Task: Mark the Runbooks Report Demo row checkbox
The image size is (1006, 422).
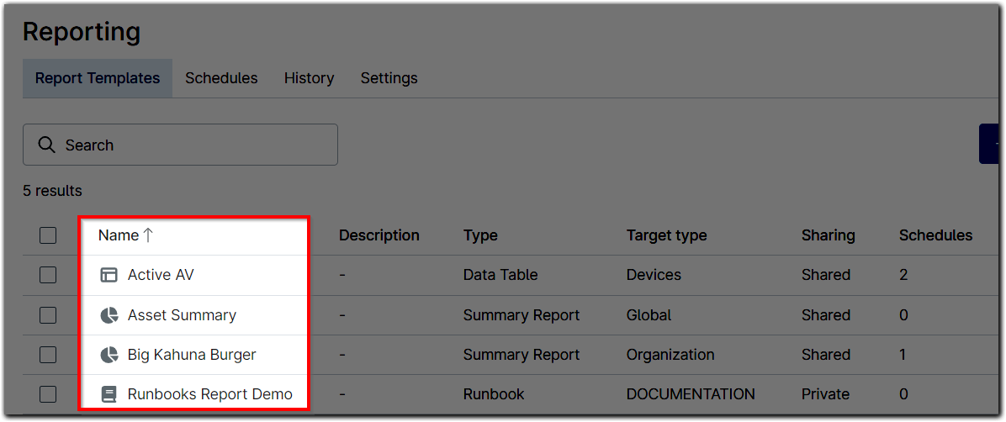Action: pyautogui.click(x=48, y=394)
